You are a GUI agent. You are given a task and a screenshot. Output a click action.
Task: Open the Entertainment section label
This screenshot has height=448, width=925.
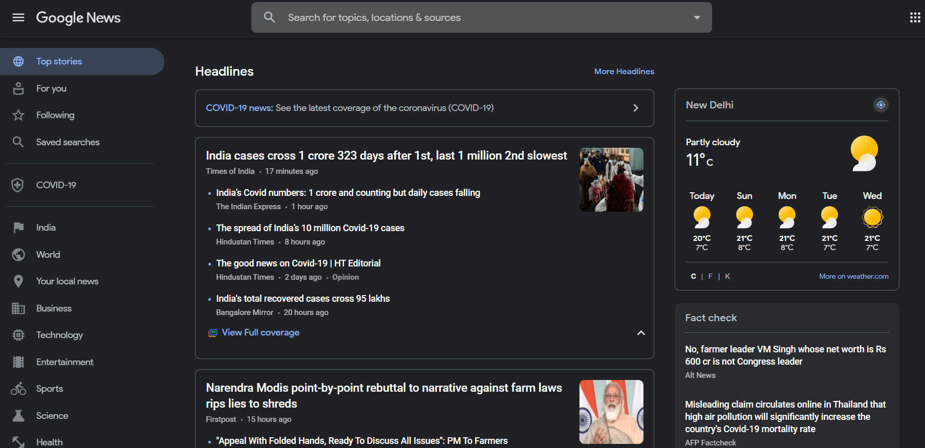(x=65, y=362)
